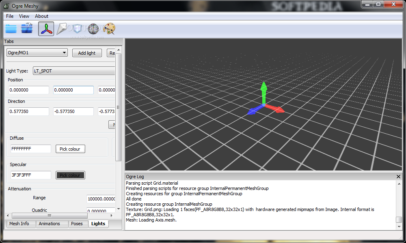The width and height of the screenshot is (406, 243).
Task: Click the 'Light Type:' label
Action: (17, 71)
